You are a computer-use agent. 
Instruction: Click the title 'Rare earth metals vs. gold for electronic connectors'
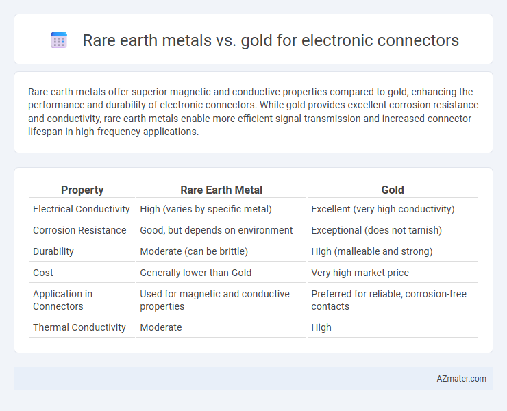271,40
